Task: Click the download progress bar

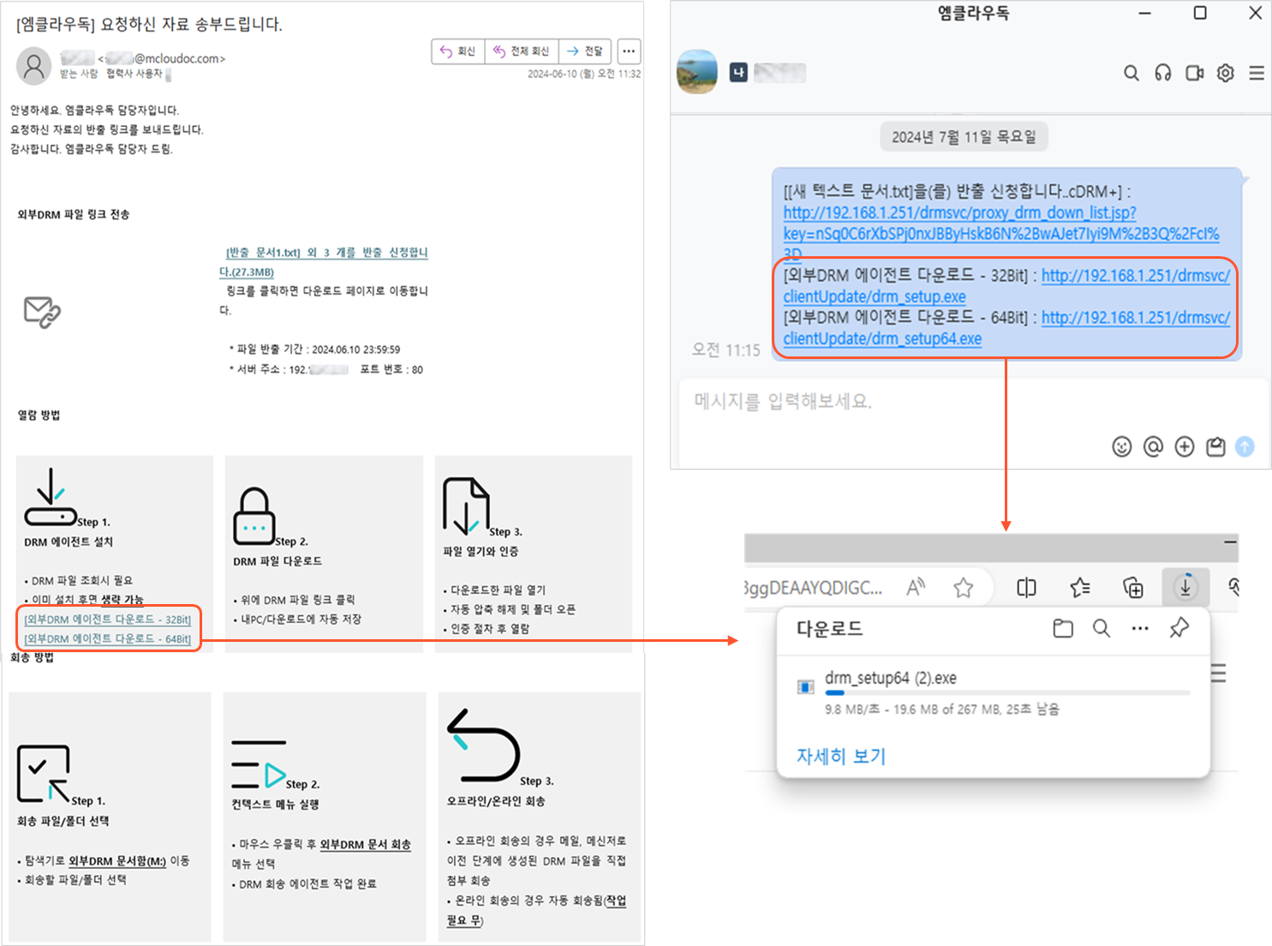Action: point(1007,692)
